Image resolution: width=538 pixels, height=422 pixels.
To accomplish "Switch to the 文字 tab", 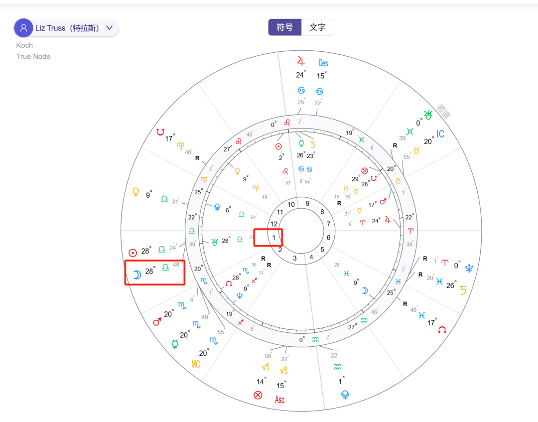I will 318,27.
